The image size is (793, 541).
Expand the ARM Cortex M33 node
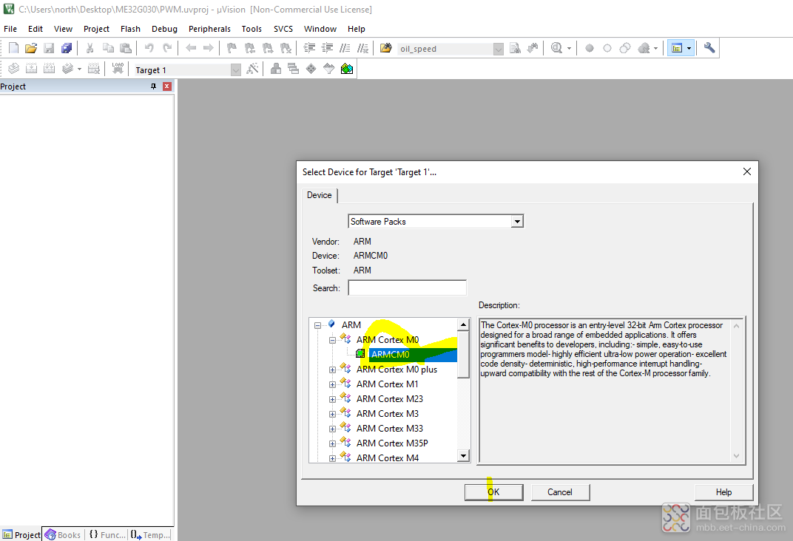click(x=332, y=429)
